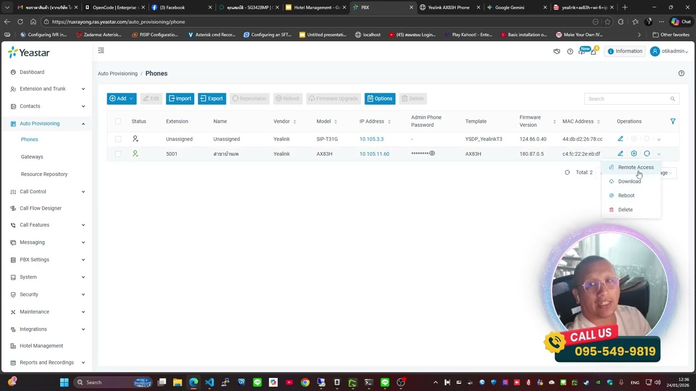Go back in browser history
696x391 pixels.
pos(7,22)
